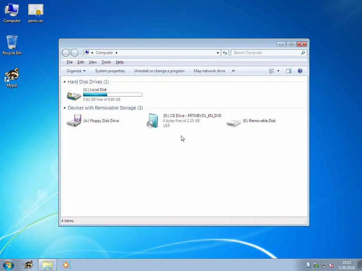This screenshot has height=271, width=362.
Task: Open the Help menu
Action: [x=120, y=62]
